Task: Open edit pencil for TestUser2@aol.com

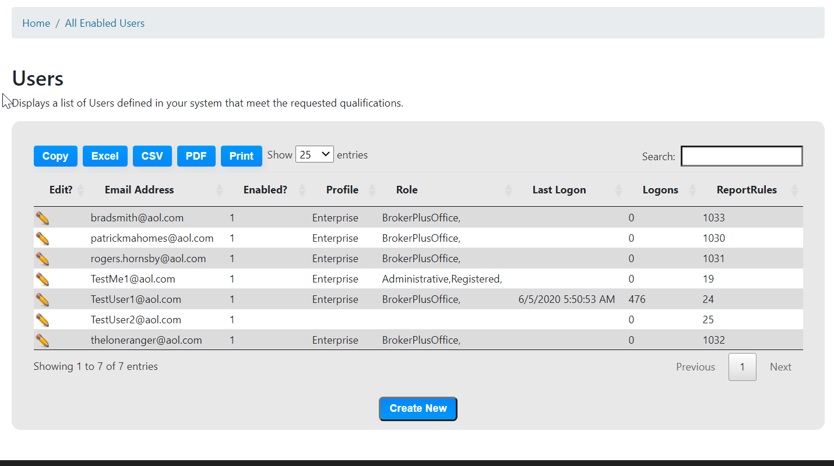Action: pyautogui.click(x=43, y=320)
